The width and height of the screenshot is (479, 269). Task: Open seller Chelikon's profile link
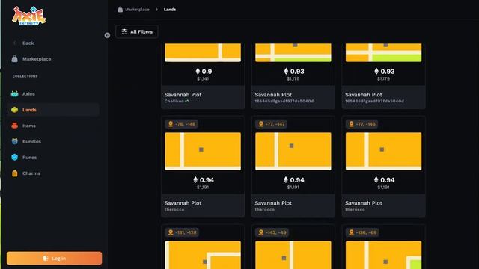pyautogui.click(x=174, y=102)
